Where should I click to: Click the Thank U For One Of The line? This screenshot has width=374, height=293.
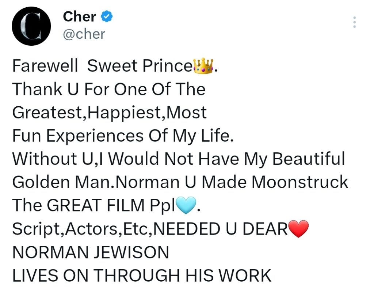(109, 89)
